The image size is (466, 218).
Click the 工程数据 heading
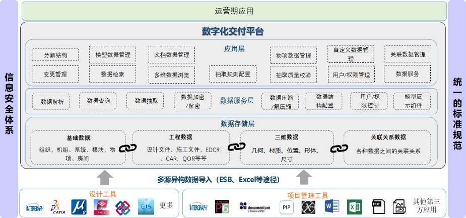tap(180, 137)
